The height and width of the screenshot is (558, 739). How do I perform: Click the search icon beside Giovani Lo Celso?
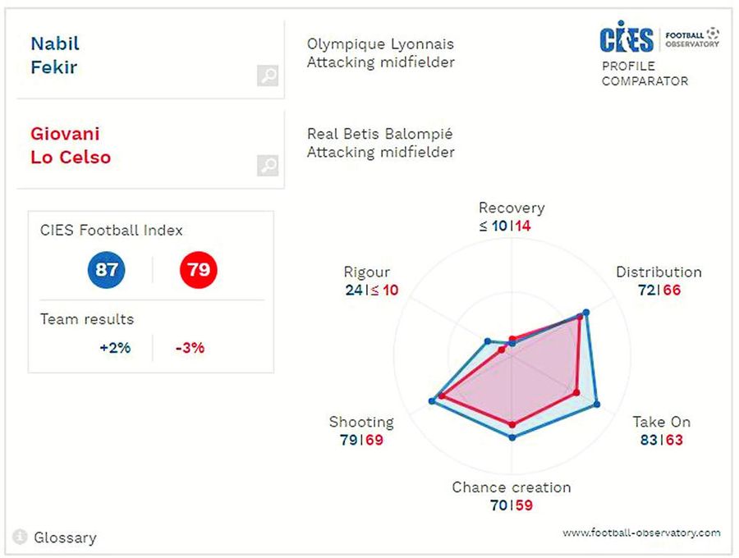click(x=268, y=166)
